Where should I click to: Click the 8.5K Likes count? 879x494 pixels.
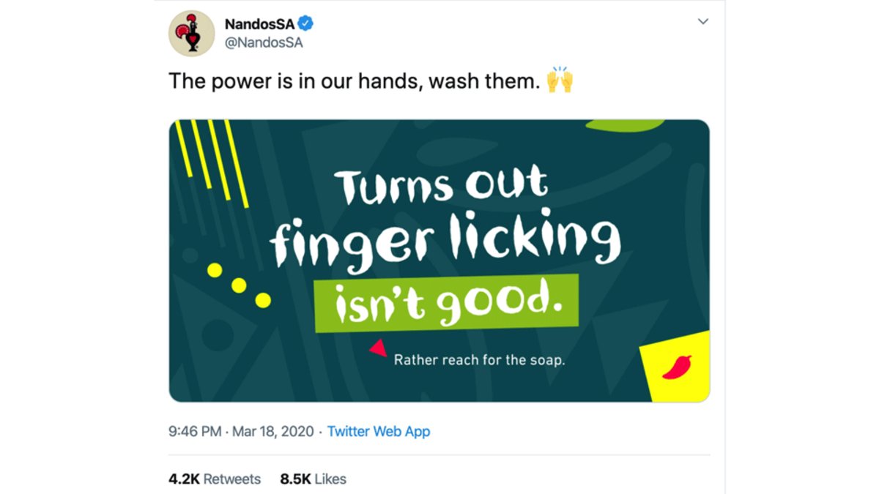point(313,479)
